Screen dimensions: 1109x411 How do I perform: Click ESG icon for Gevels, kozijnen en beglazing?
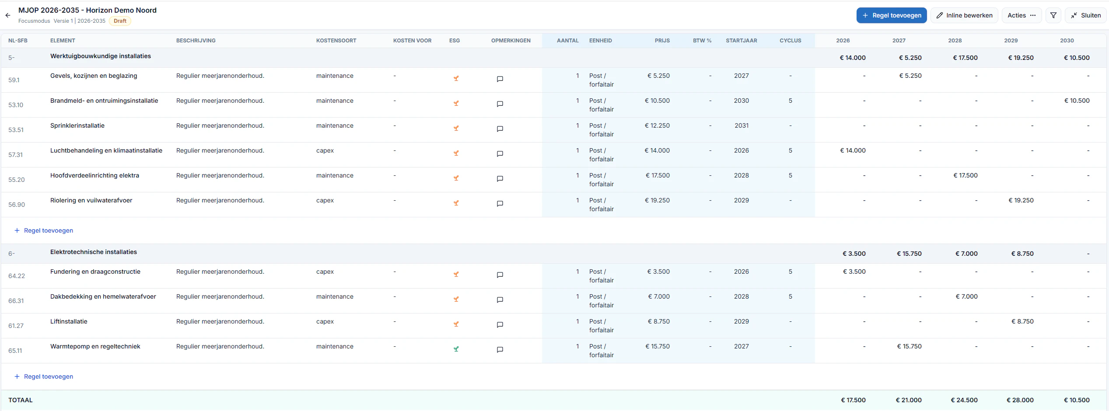click(x=456, y=79)
